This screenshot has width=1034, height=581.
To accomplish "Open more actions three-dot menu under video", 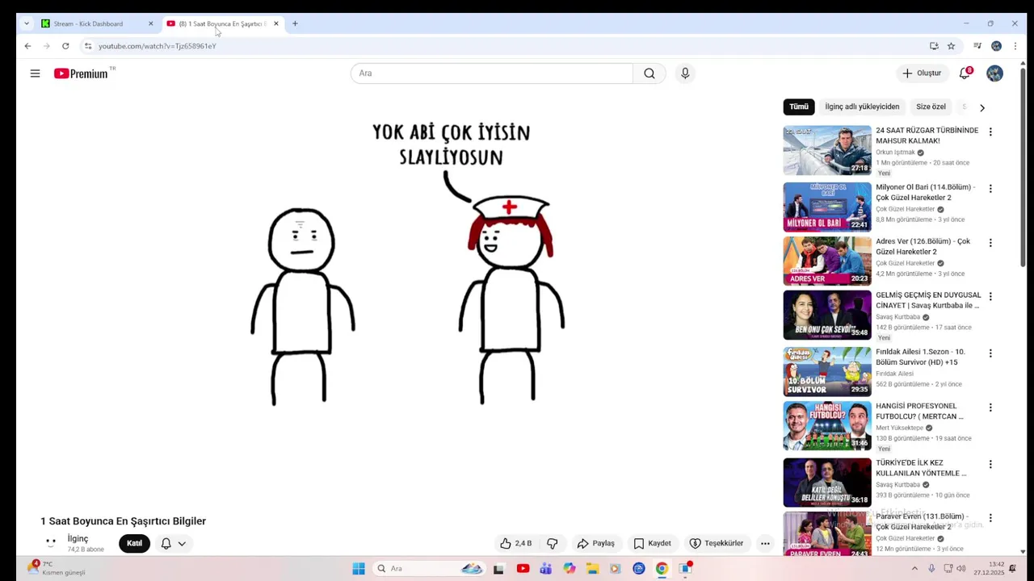I will (765, 543).
